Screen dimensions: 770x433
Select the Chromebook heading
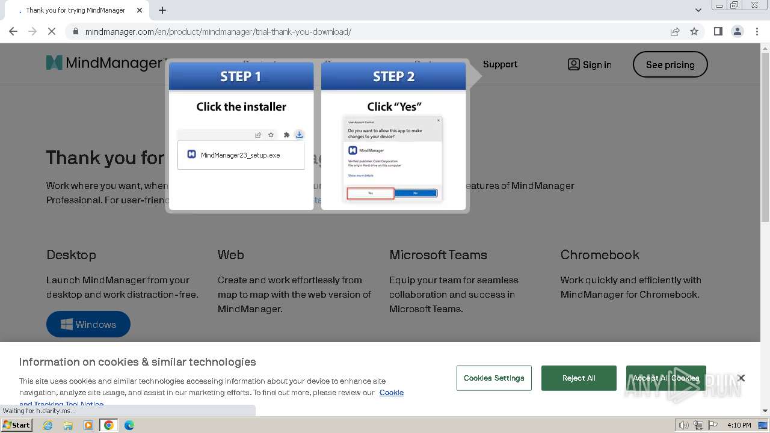(x=600, y=255)
